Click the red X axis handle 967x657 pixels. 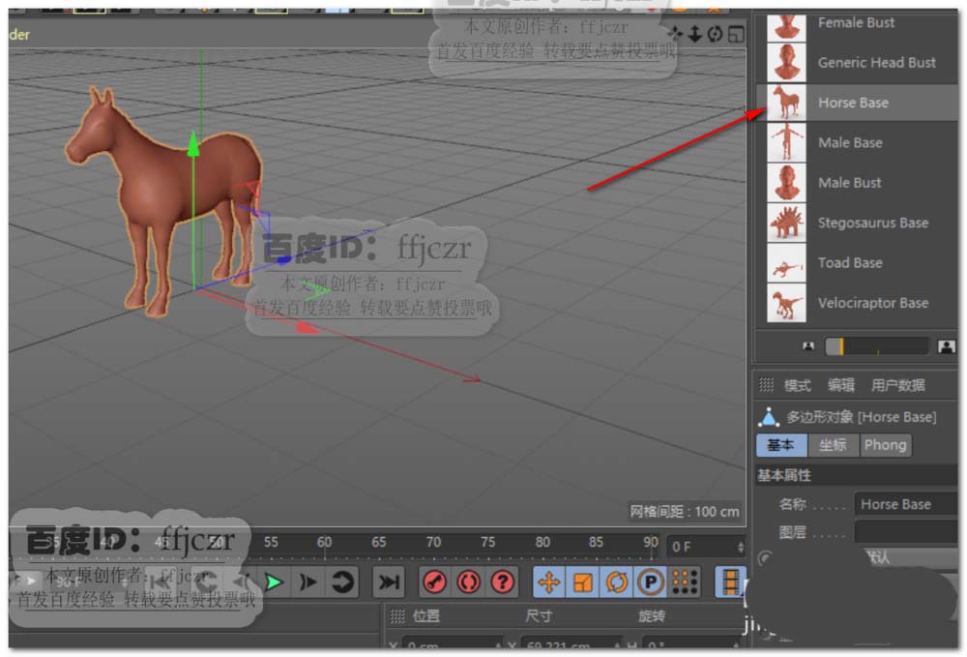(x=308, y=328)
